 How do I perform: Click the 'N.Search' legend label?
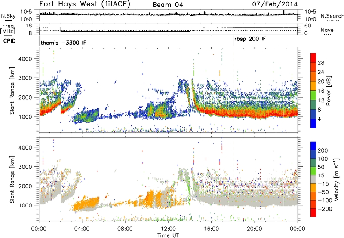332,16
